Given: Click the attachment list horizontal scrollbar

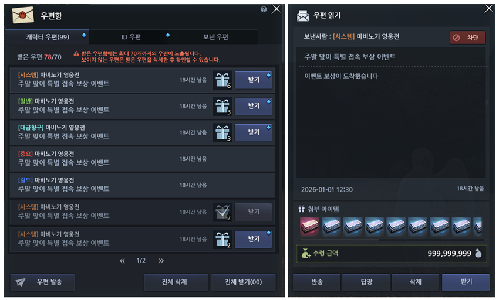Looking at the screenshot, I should coord(392,240).
